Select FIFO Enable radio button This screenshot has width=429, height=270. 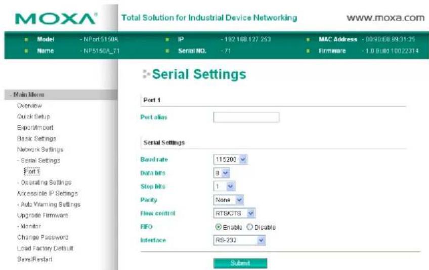coord(219,227)
